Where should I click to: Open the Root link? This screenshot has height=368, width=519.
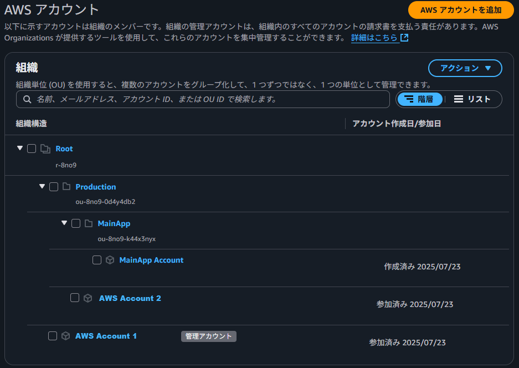(x=64, y=149)
